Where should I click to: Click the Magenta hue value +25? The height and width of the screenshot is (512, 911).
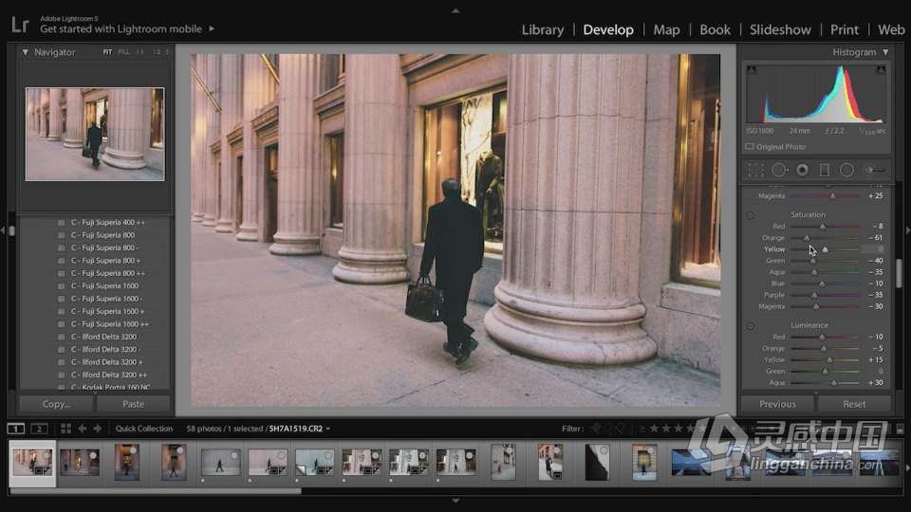point(876,196)
